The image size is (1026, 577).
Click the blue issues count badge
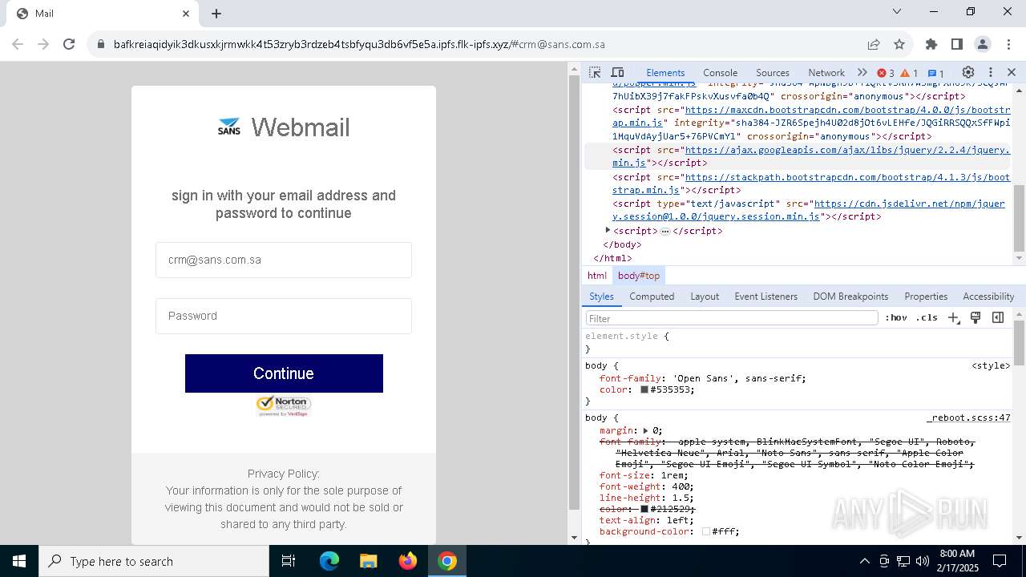(936, 73)
